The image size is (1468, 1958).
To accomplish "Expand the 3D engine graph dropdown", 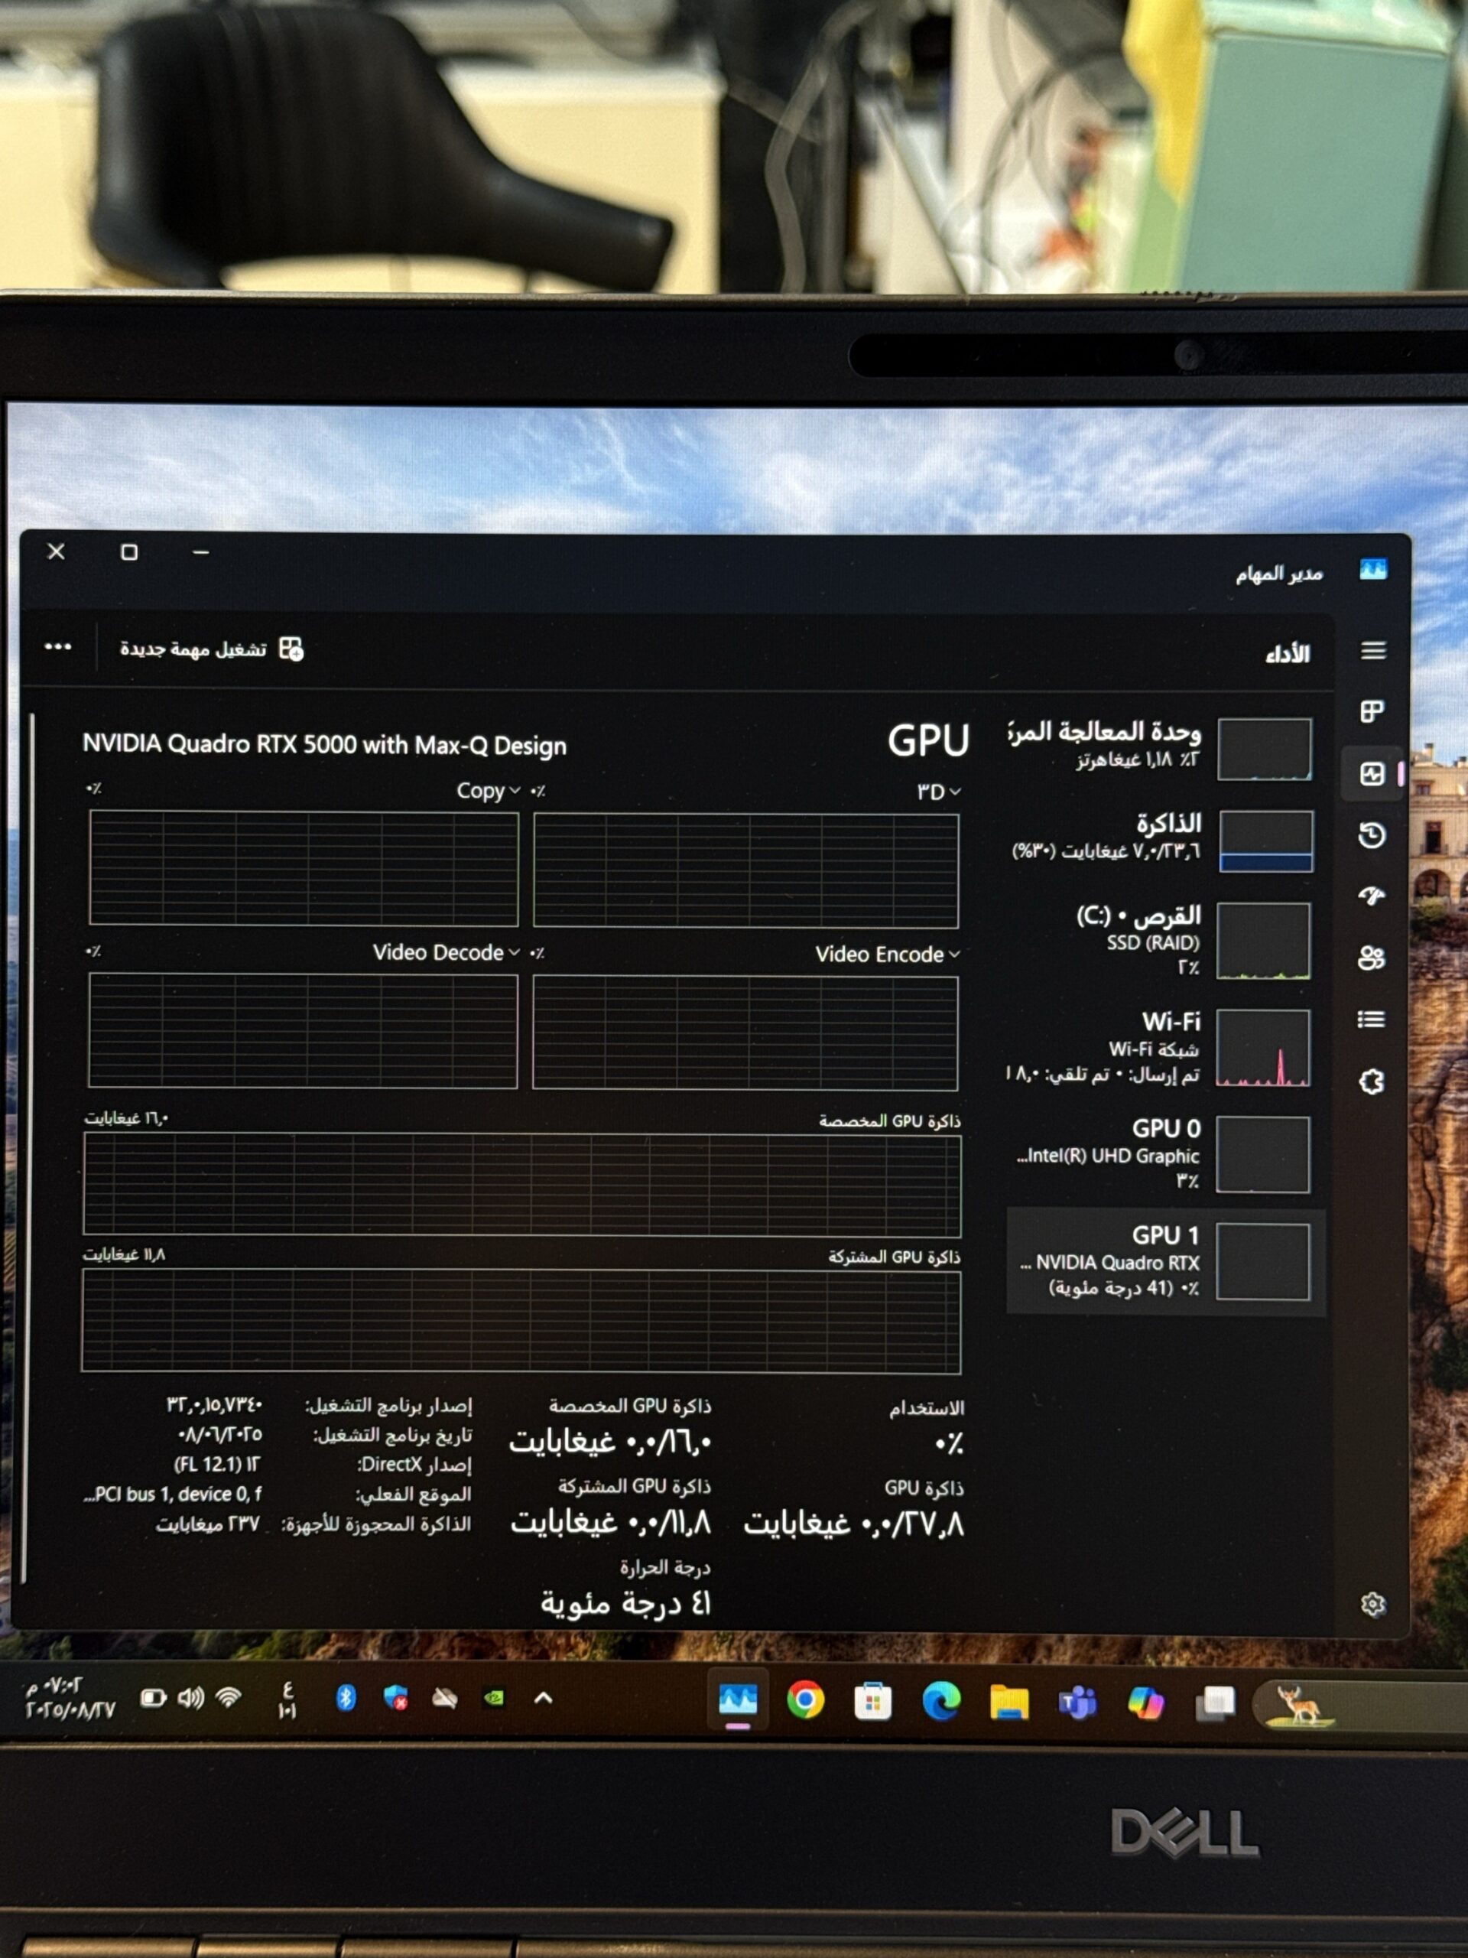I will coord(938,792).
